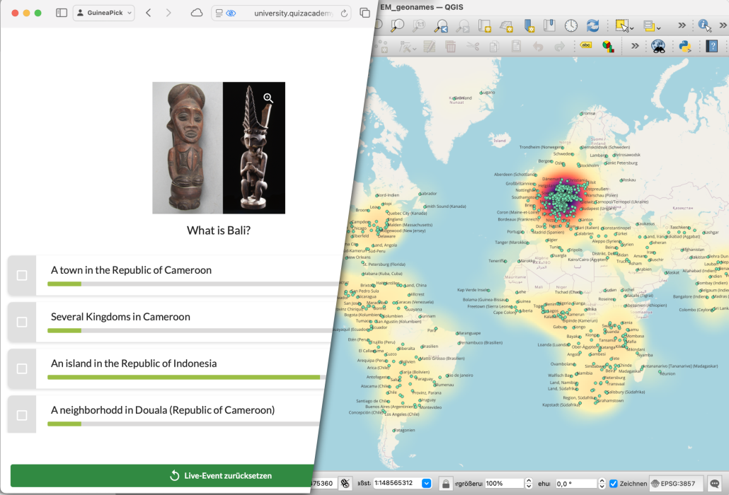Toggle the Safari sidebar panel
The height and width of the screenshot is (495, 729).
coord(62,13)
